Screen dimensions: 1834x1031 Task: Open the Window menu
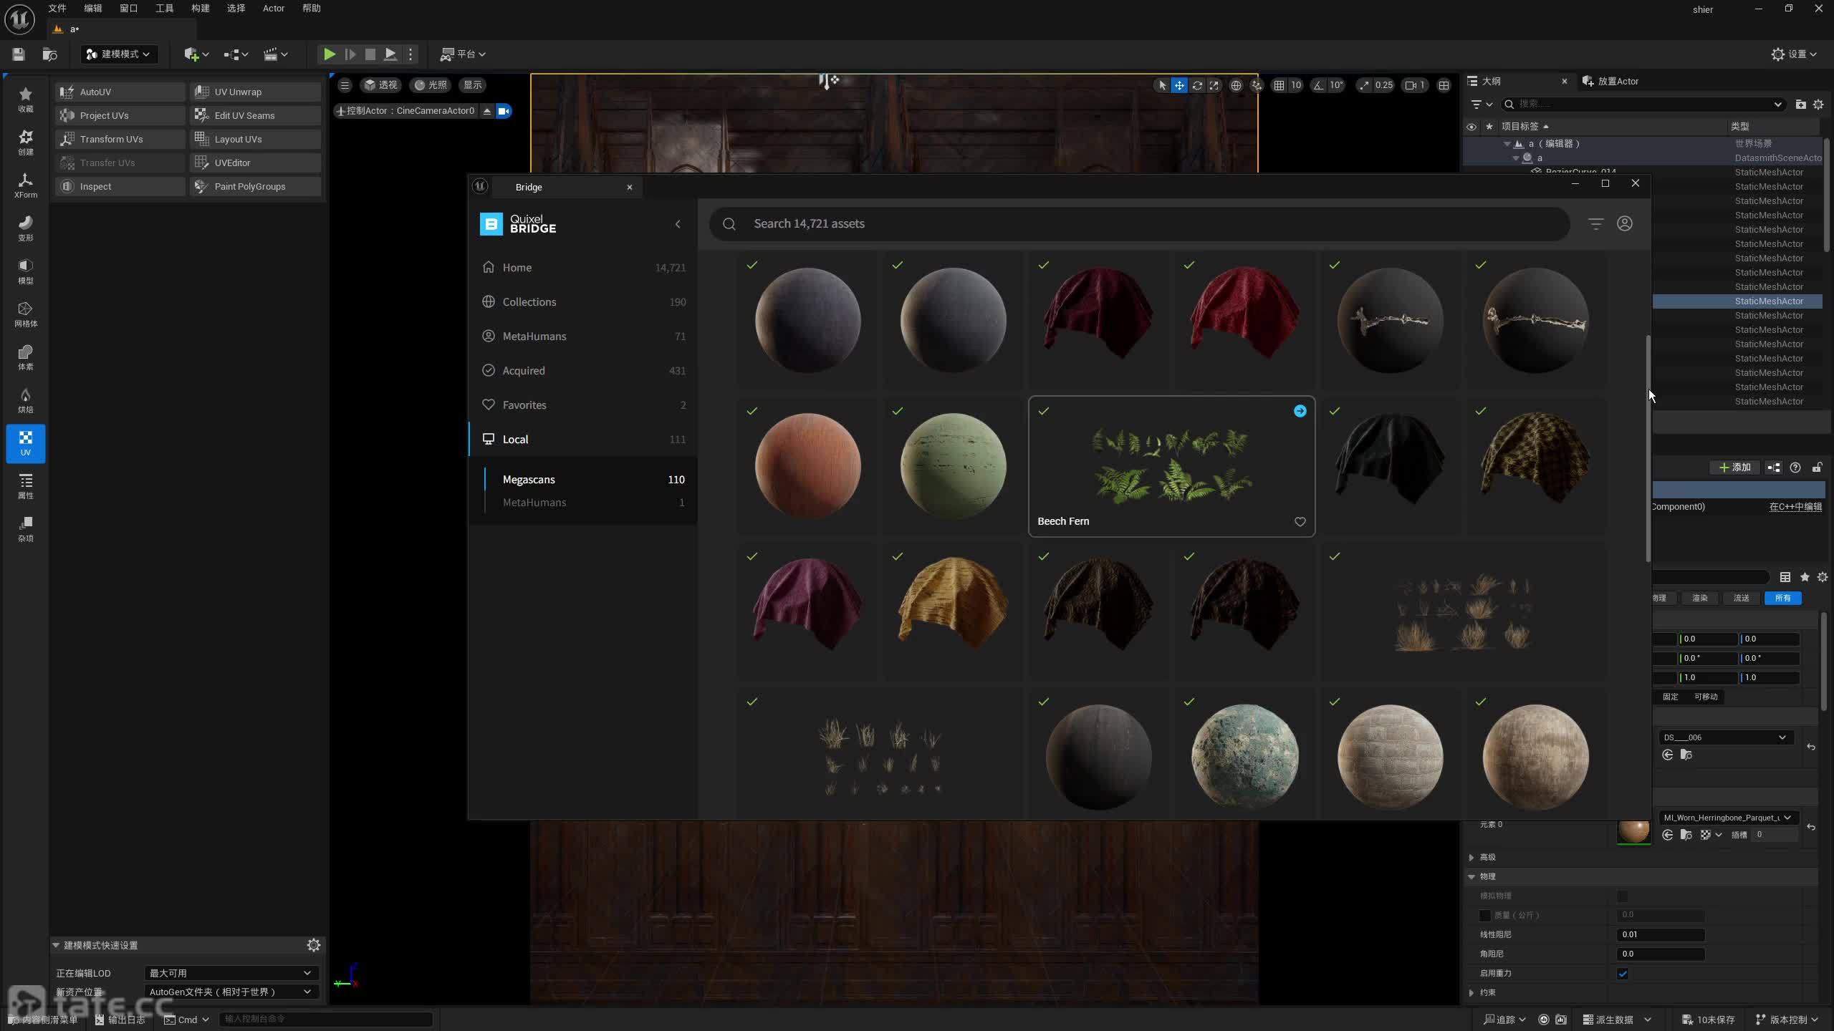point(128,9)
